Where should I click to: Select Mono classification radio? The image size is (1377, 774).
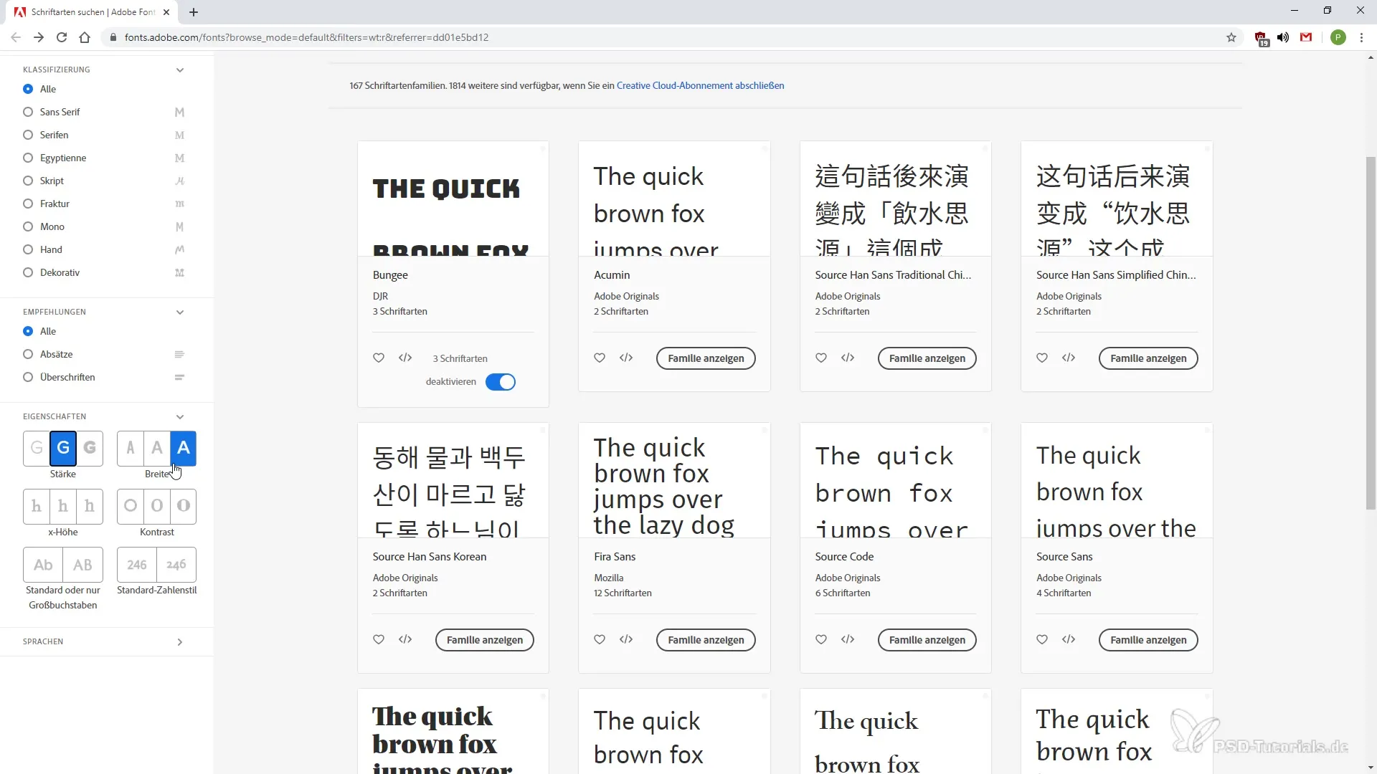click(28, 226)
